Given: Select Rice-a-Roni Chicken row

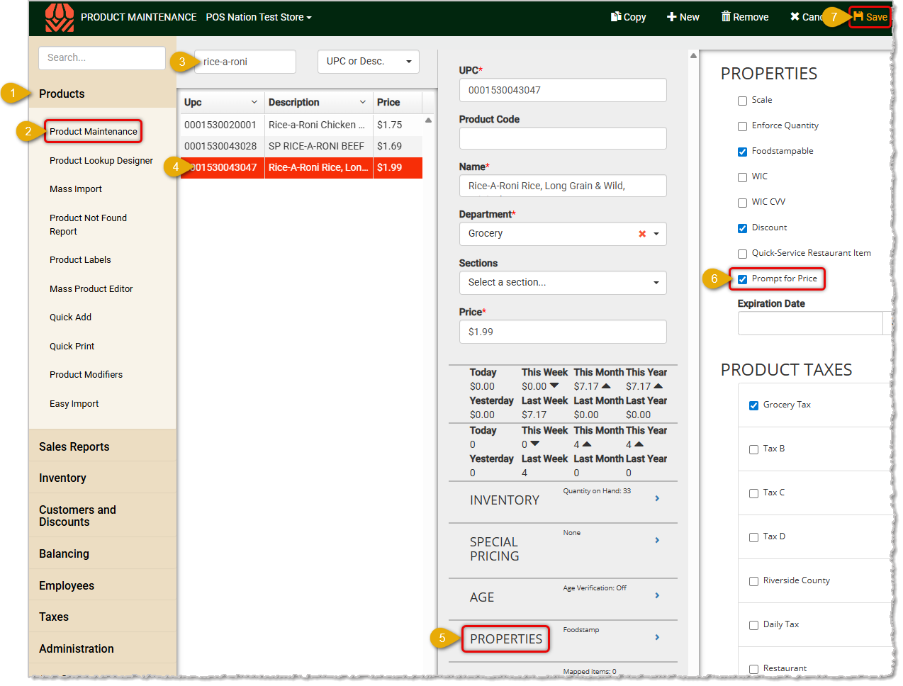Looking at the screenshot, I should (x=301, y=125).
